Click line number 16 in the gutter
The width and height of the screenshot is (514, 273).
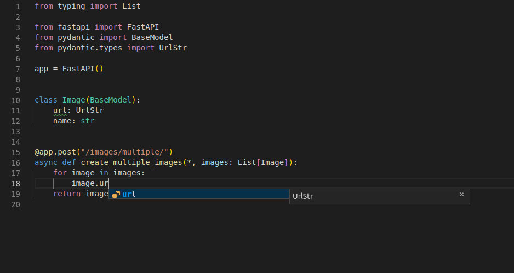[x=15, y=163]
